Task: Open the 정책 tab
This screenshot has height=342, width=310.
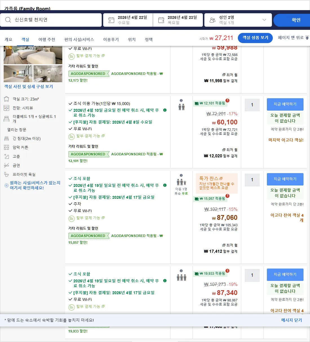Action: (149, 40)
